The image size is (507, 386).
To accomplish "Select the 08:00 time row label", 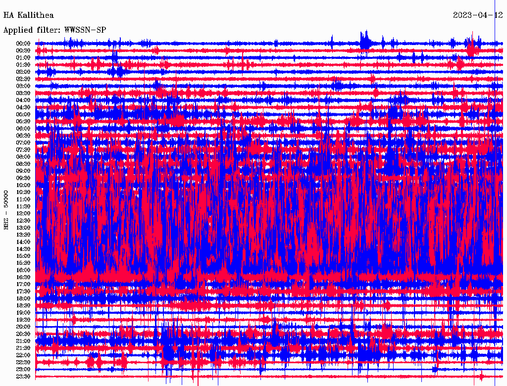I will point(23,157).
